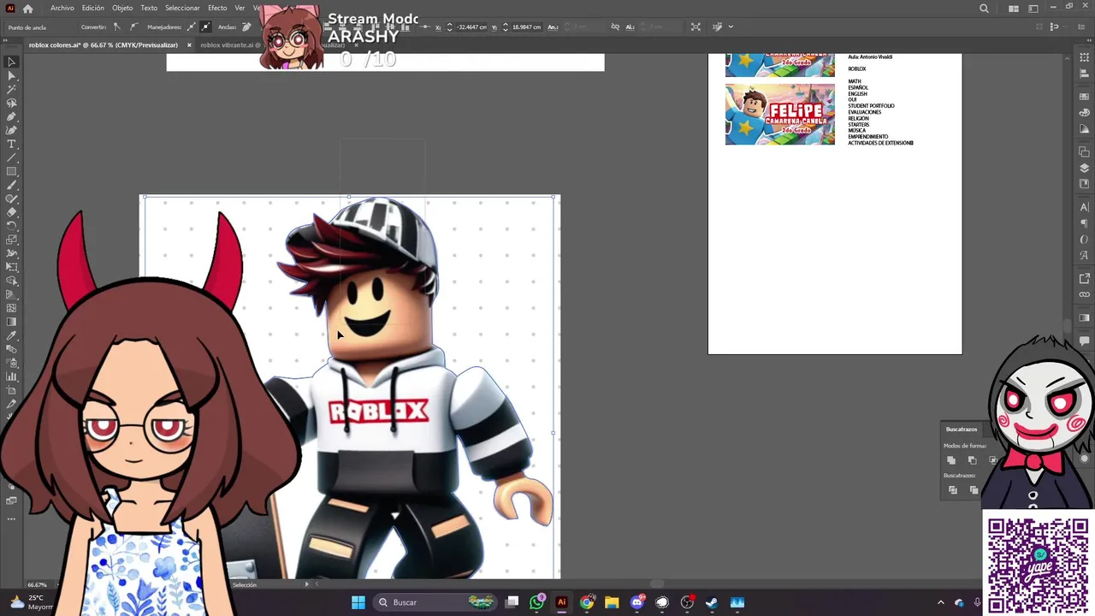1095x616 pixels.
Task: Click the Buscatrazos panel tab
Action: coord(962,429)
